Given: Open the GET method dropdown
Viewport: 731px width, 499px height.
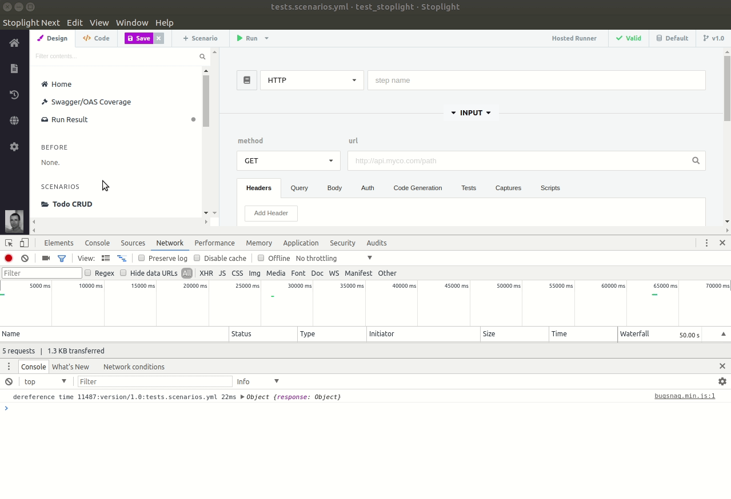Looking at the screenshot, I should (x=289, y=160).
